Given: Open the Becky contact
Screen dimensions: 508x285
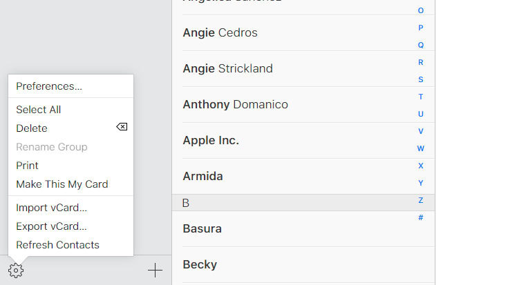Looking at the screenshot, I should click(200, 264).
